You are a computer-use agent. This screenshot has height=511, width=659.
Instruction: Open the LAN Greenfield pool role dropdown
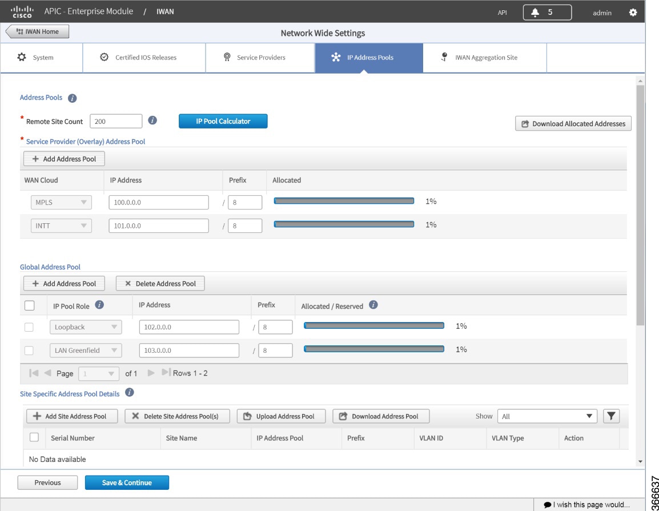[x=86, y=351]
